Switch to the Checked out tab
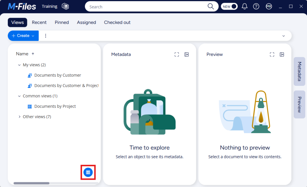Viewport: 307px width, 187px height. pos(117,22)
